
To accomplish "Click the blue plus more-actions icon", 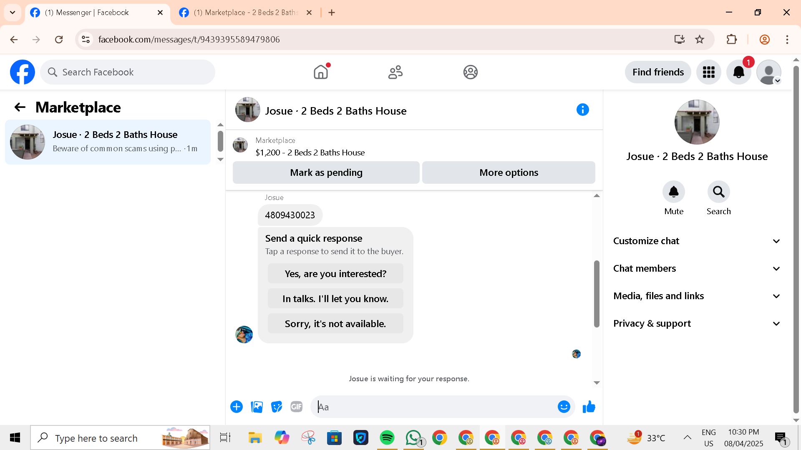I will (237, 407).
